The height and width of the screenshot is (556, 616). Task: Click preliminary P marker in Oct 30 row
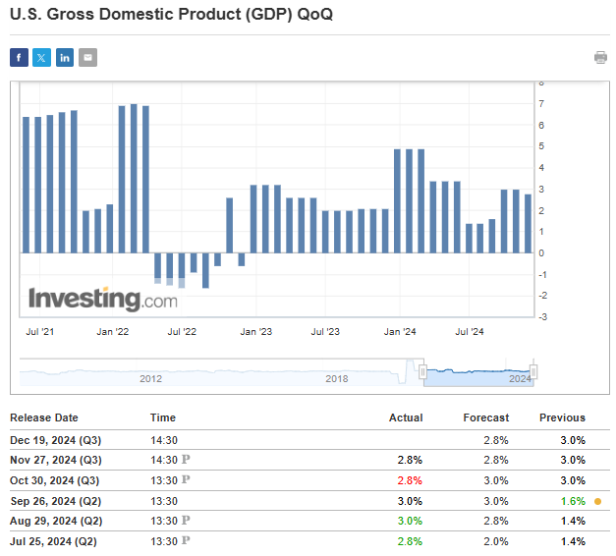(186, 479)
